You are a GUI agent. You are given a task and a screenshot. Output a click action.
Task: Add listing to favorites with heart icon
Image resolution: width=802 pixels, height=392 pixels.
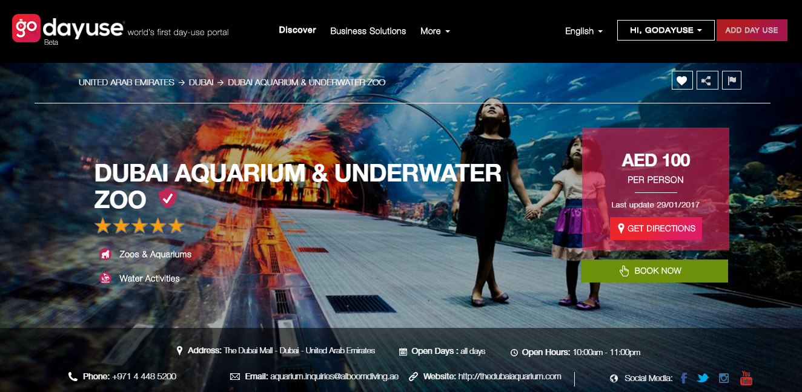click(682, 80)
